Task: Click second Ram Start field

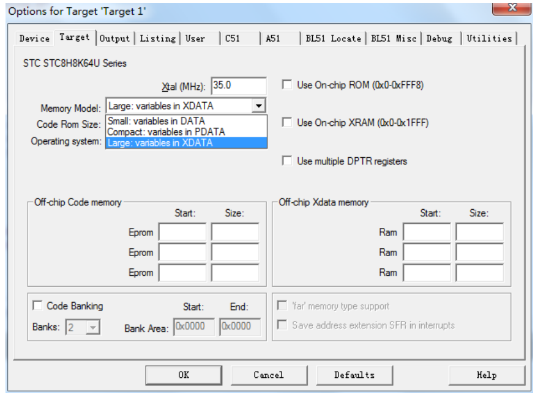Action: click(427, 252)
